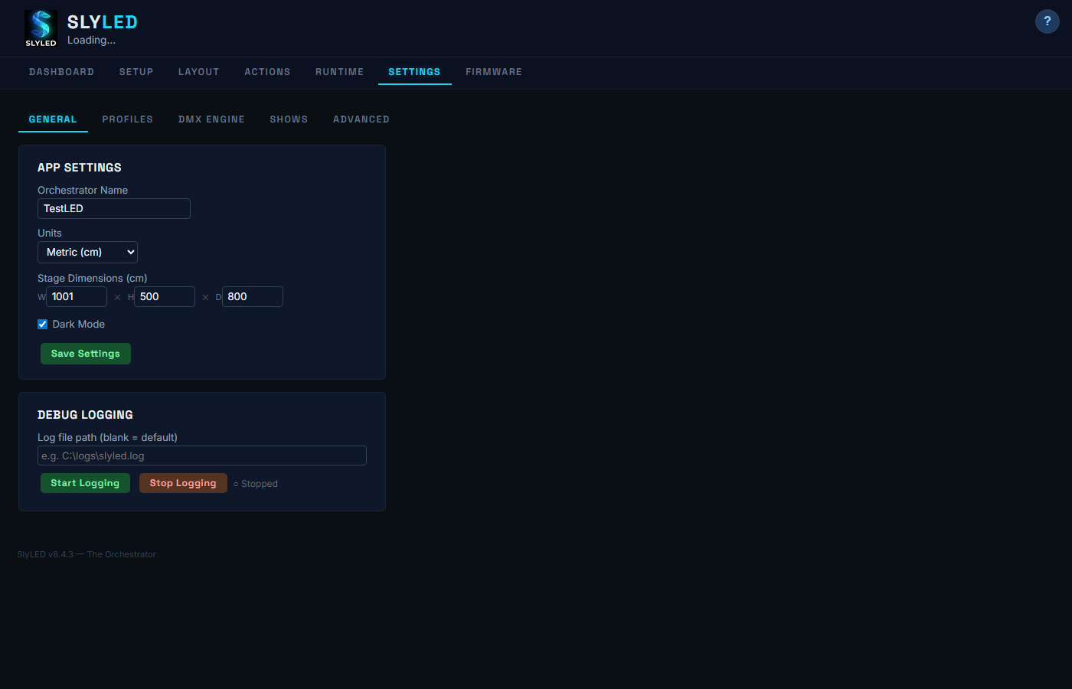Image resolution: width=1072 pixels, height=689 pixels.
Task: Click the Stop Logging button
Action: 183,483
